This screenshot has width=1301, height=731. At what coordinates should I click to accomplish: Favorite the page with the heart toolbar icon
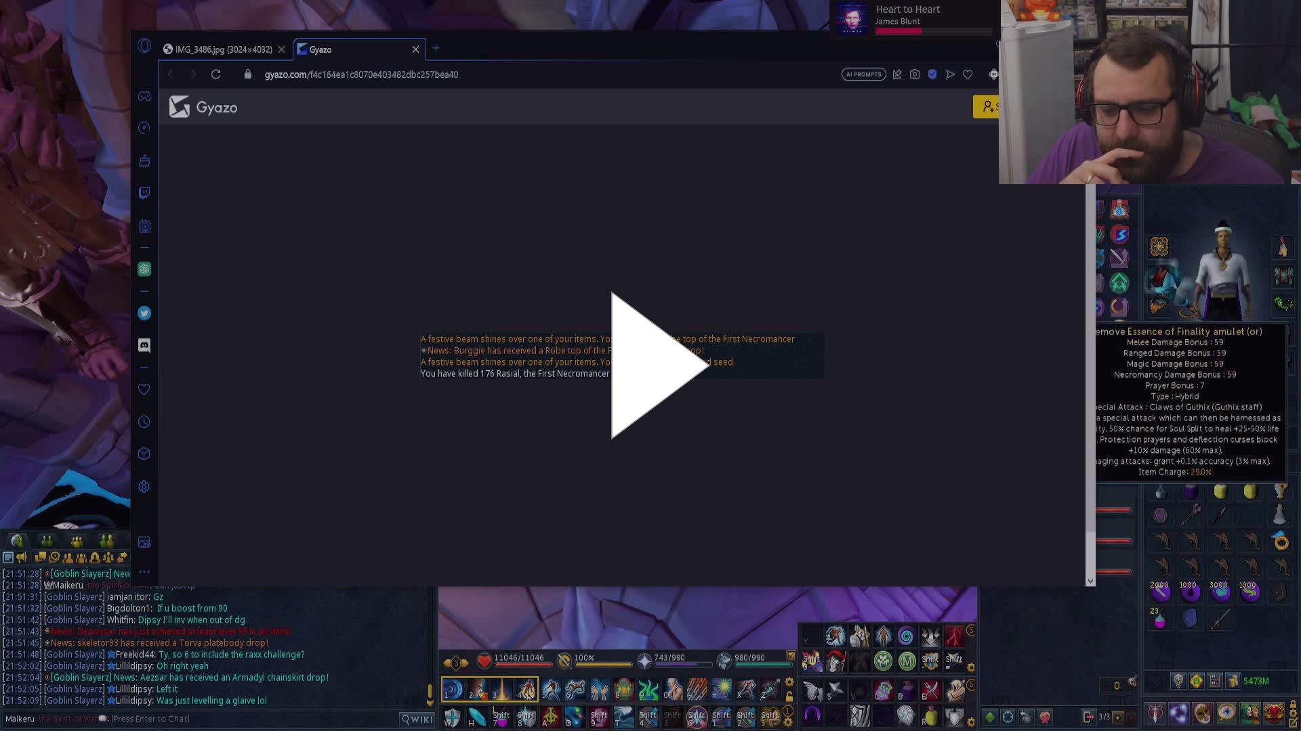[x=968, y=74]
